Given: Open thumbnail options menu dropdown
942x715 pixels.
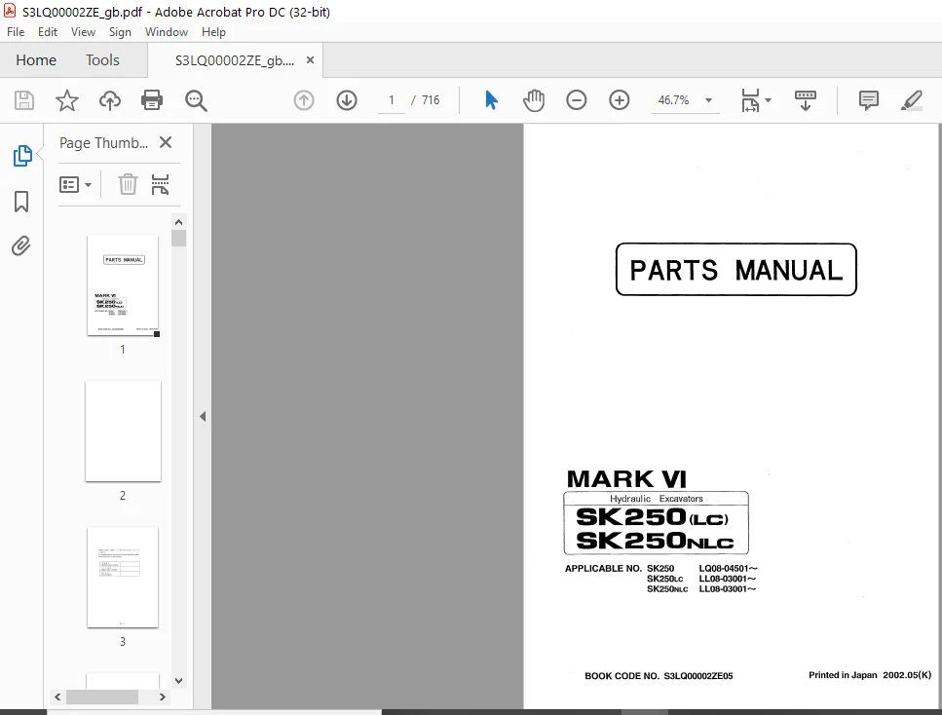Looking at the screenshot, I should click(x=76, y=184).
